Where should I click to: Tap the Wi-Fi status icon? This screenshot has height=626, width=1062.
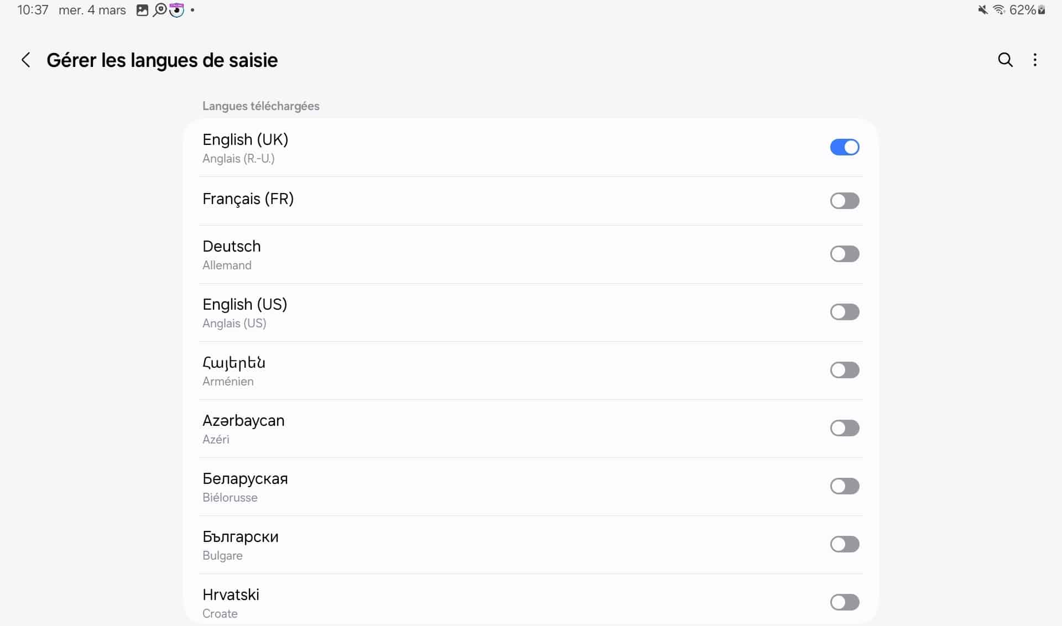[999, 10]
